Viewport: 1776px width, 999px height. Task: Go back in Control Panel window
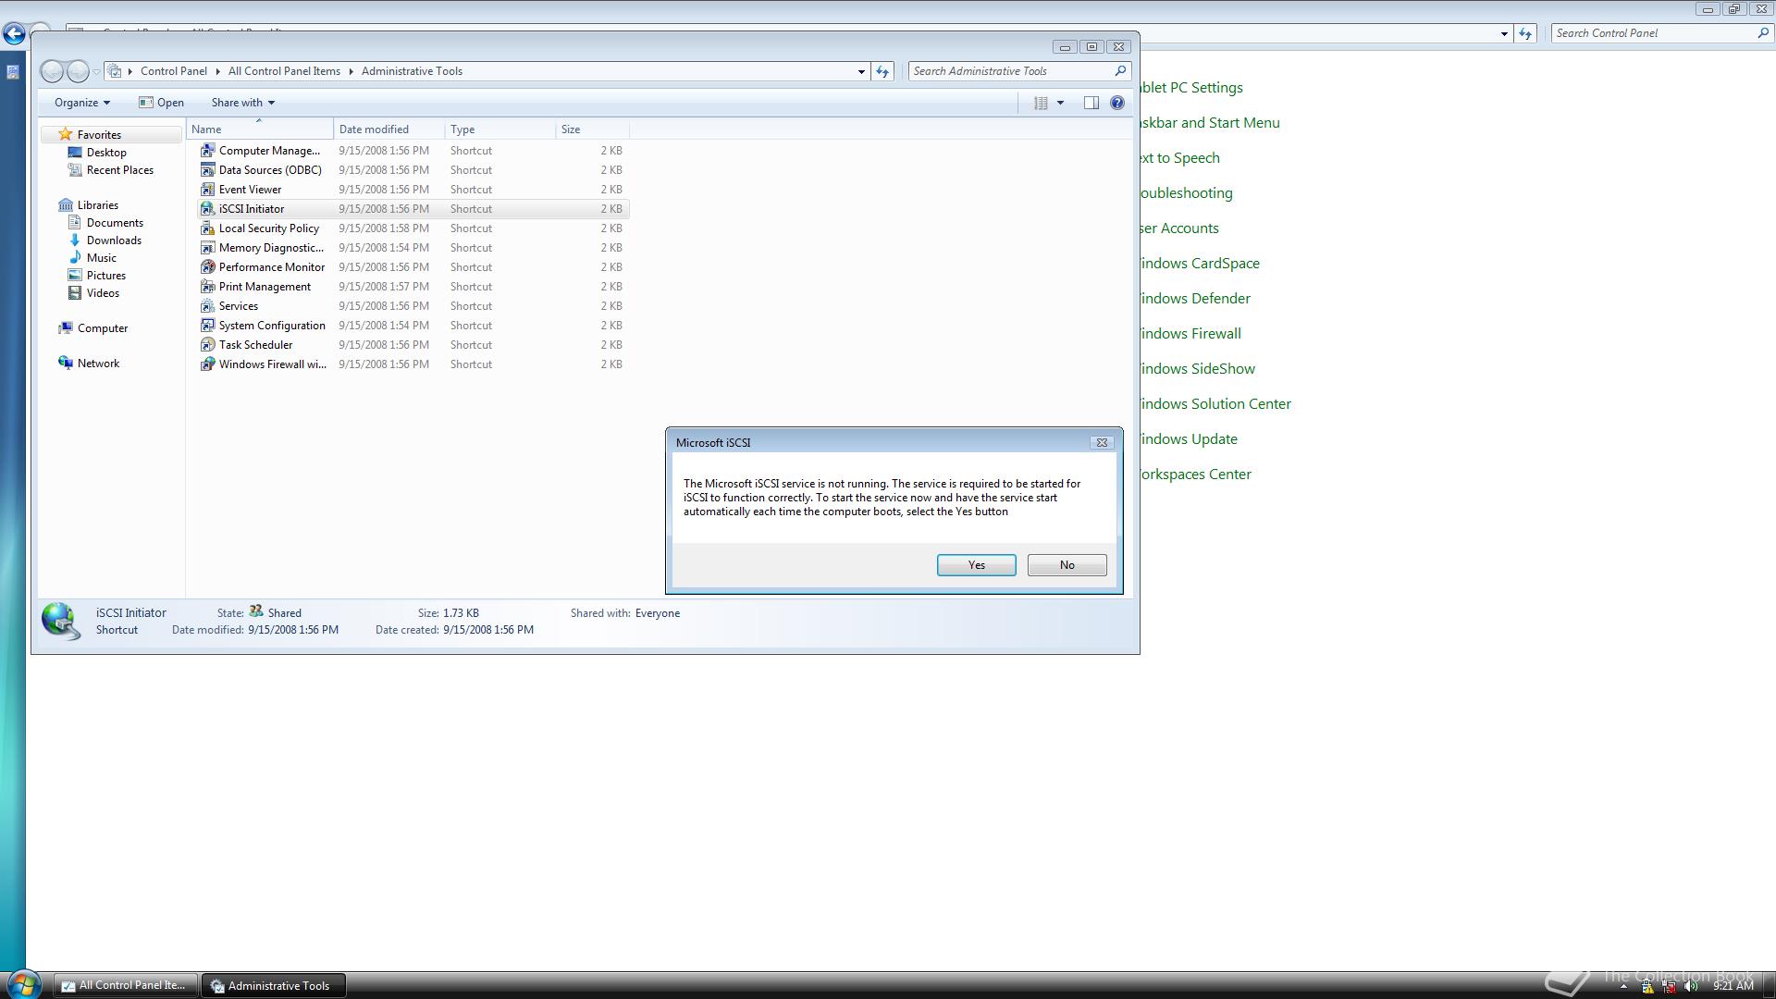pyautogui.click(x=13, y=34)
